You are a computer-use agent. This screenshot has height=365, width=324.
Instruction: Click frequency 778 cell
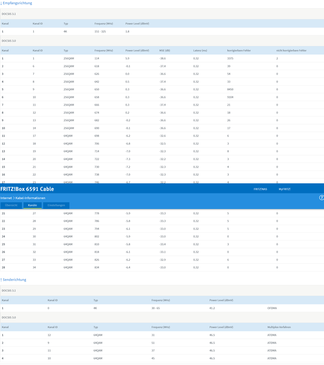tap(97, 213)
